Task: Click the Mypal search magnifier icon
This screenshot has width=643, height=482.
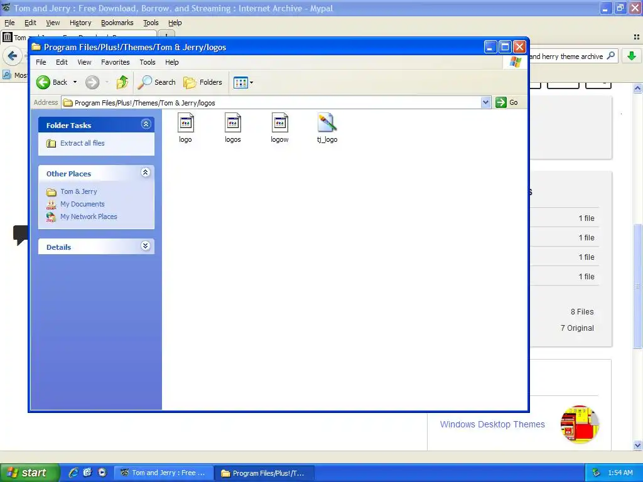Action: tap(611, 56)
